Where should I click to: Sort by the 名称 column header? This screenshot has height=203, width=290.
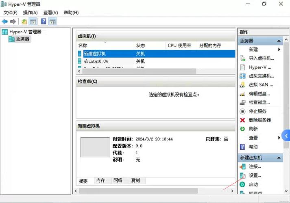click(105, 45)
